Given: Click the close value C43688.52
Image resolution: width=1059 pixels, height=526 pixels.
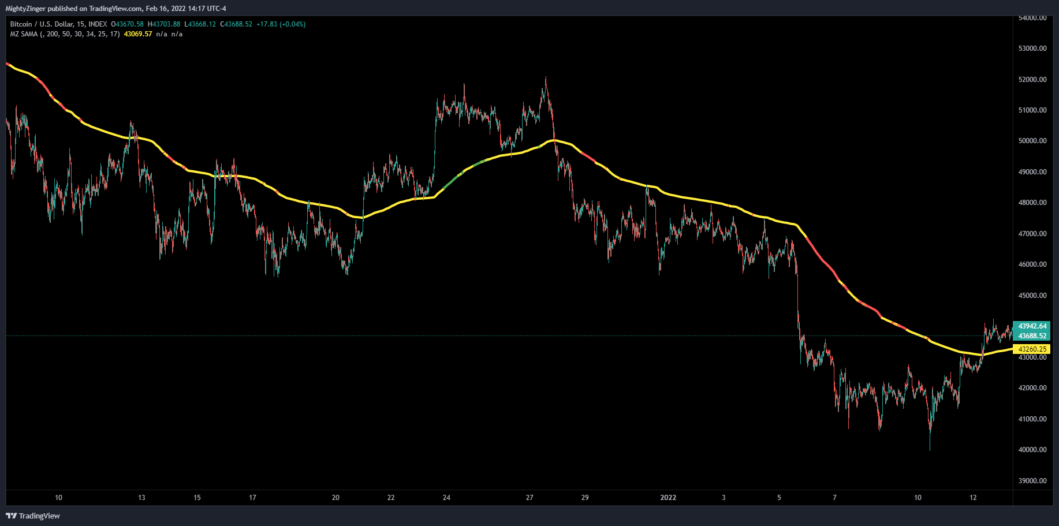Looking at the screenshot, I should 236,24.
